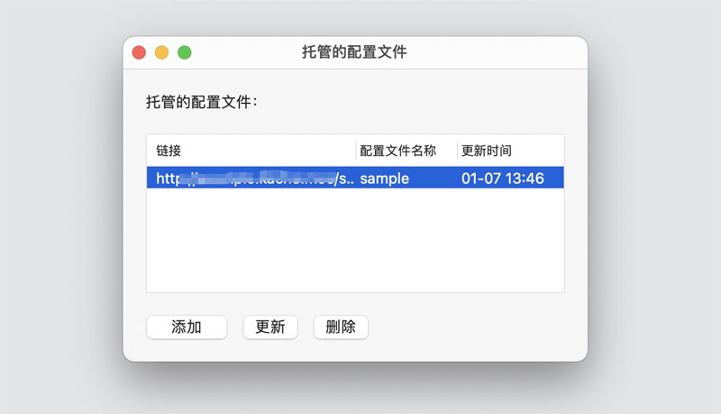Maximize the window with the green button
This screenshot has height=414, width=721.
point(184,53)
